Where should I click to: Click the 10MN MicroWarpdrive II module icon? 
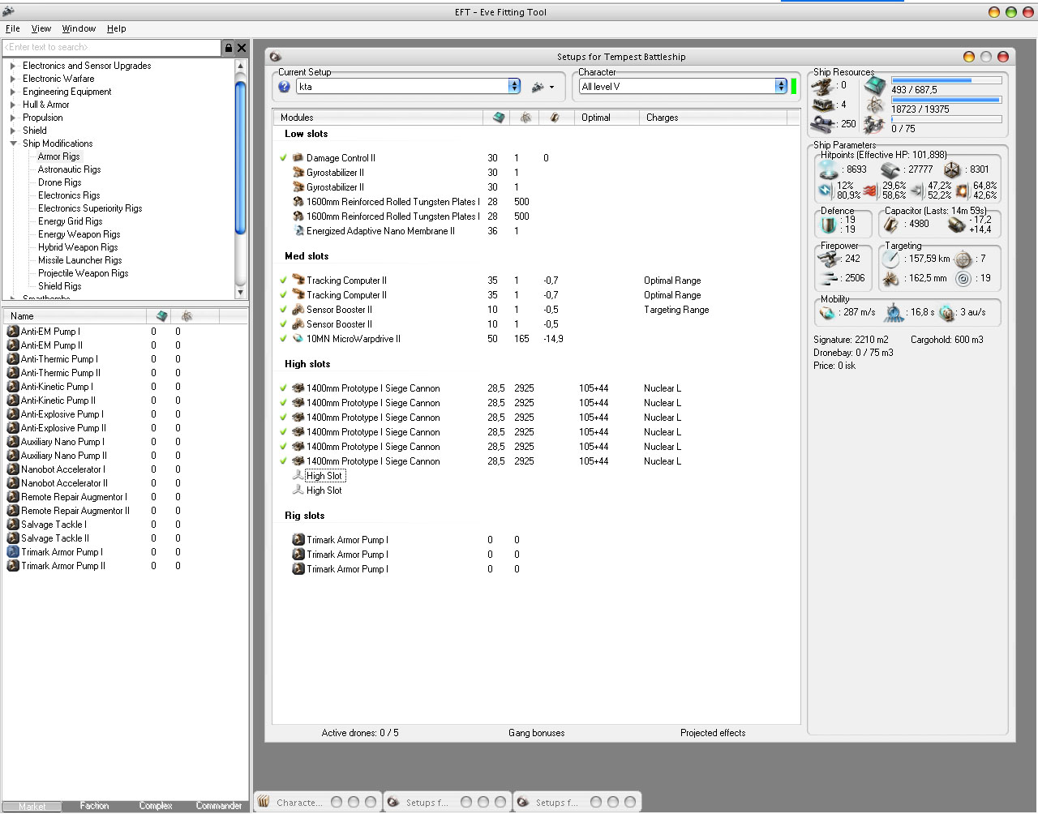pyautogui.click(x=298, y=339)
